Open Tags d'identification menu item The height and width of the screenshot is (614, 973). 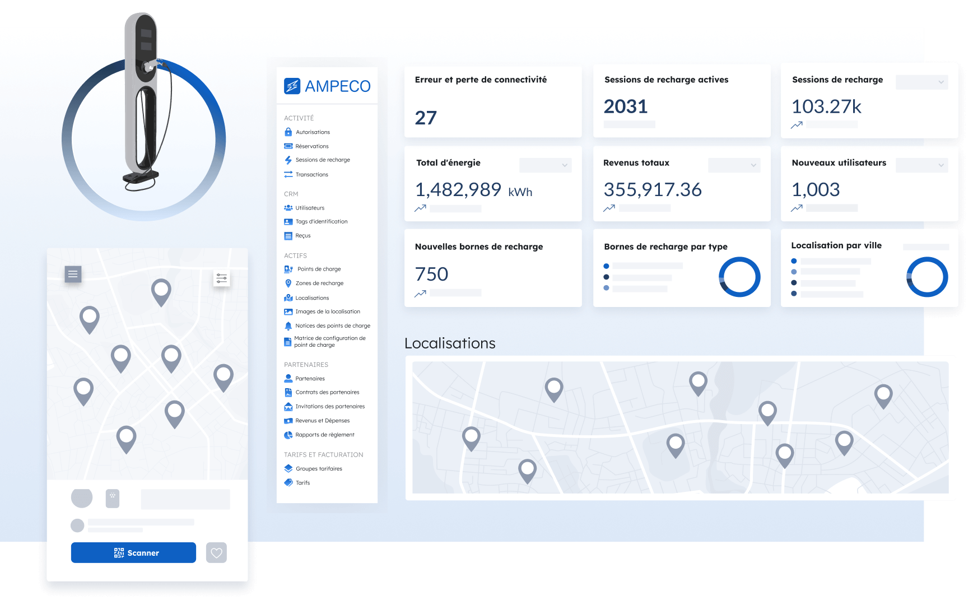coord(322,222)
